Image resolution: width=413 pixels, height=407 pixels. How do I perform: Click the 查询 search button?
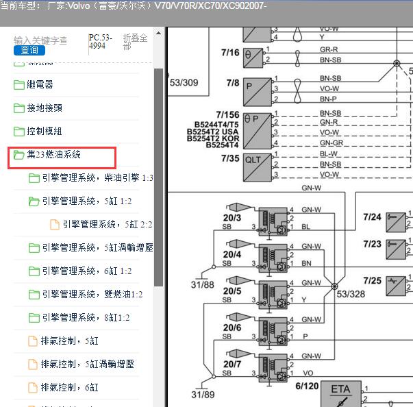click(29, 50)
